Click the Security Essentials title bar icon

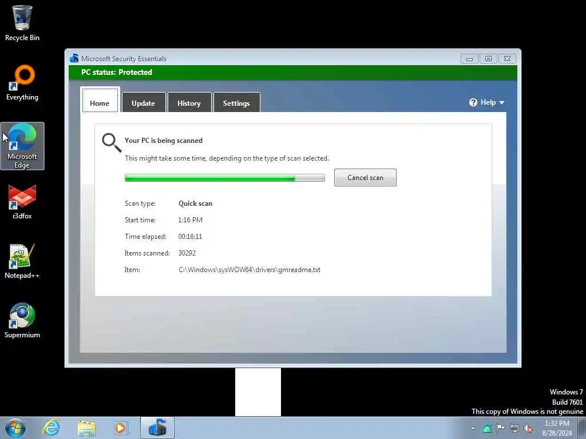(74, 58)
